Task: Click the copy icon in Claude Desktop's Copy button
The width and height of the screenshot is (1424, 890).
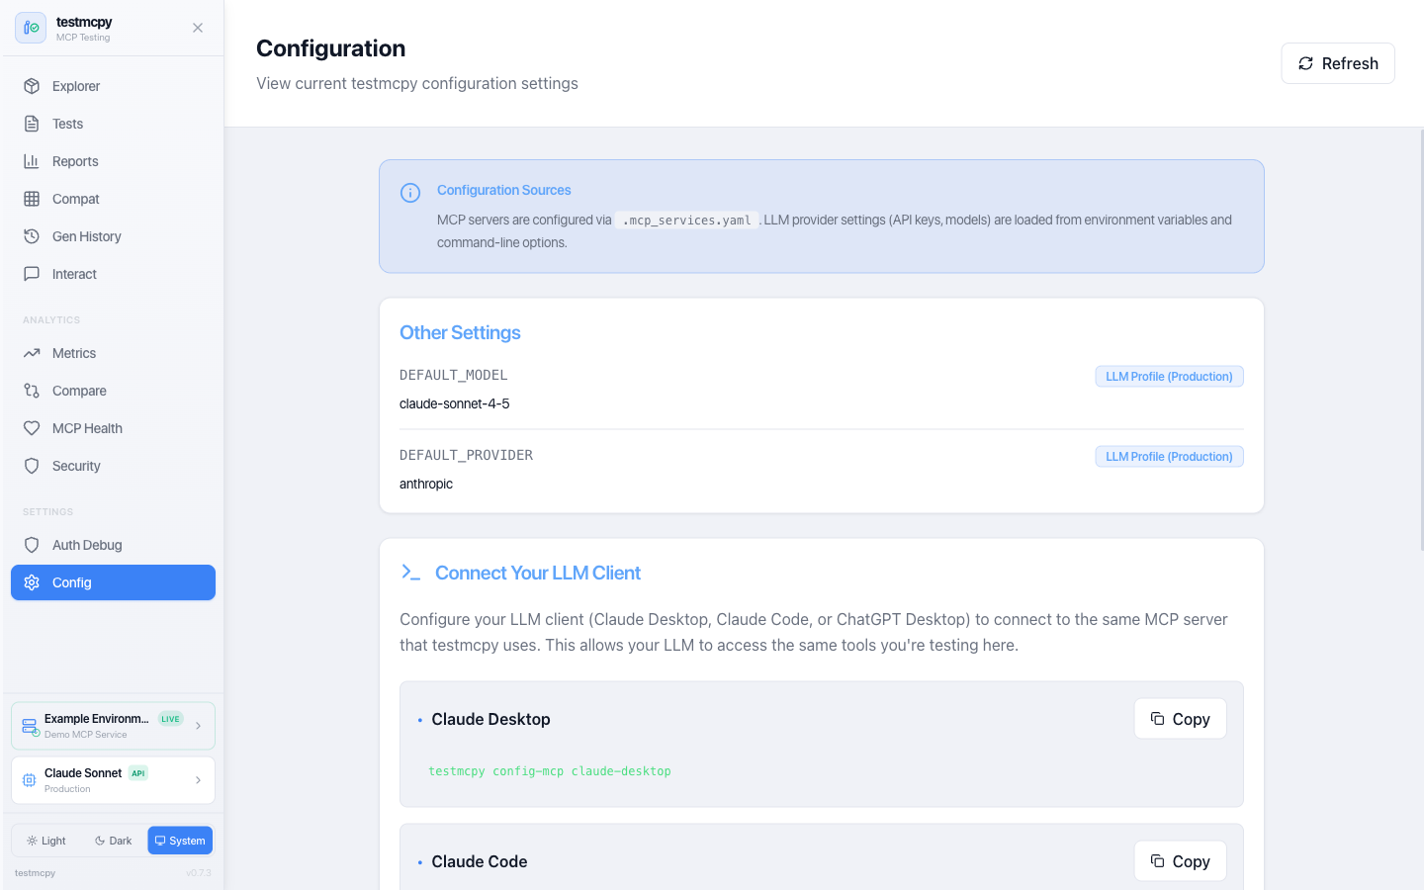Action: click(x=1157, y=719)
